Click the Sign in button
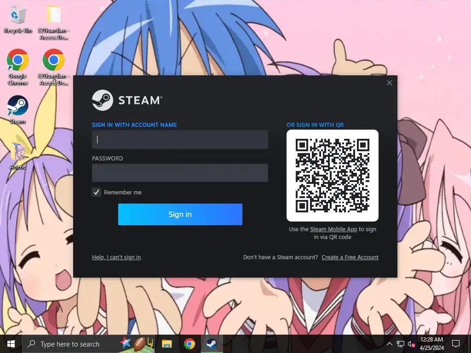471x353 pixels. pyautogui.click(x=180, y=214)
